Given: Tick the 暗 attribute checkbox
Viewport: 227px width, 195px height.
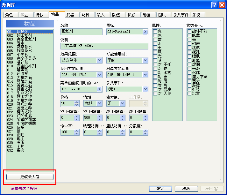Looking at the screenshot, I should click(155, 60).
